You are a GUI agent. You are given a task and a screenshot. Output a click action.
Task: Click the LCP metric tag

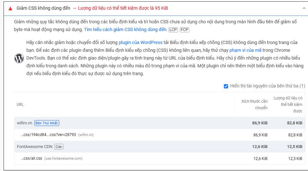click(x=173, y=30)
